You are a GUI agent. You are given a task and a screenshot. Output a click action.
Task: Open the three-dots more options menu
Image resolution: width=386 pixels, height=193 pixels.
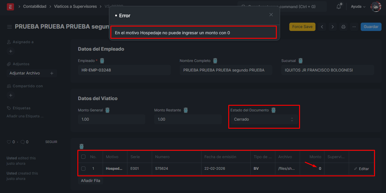354,27
